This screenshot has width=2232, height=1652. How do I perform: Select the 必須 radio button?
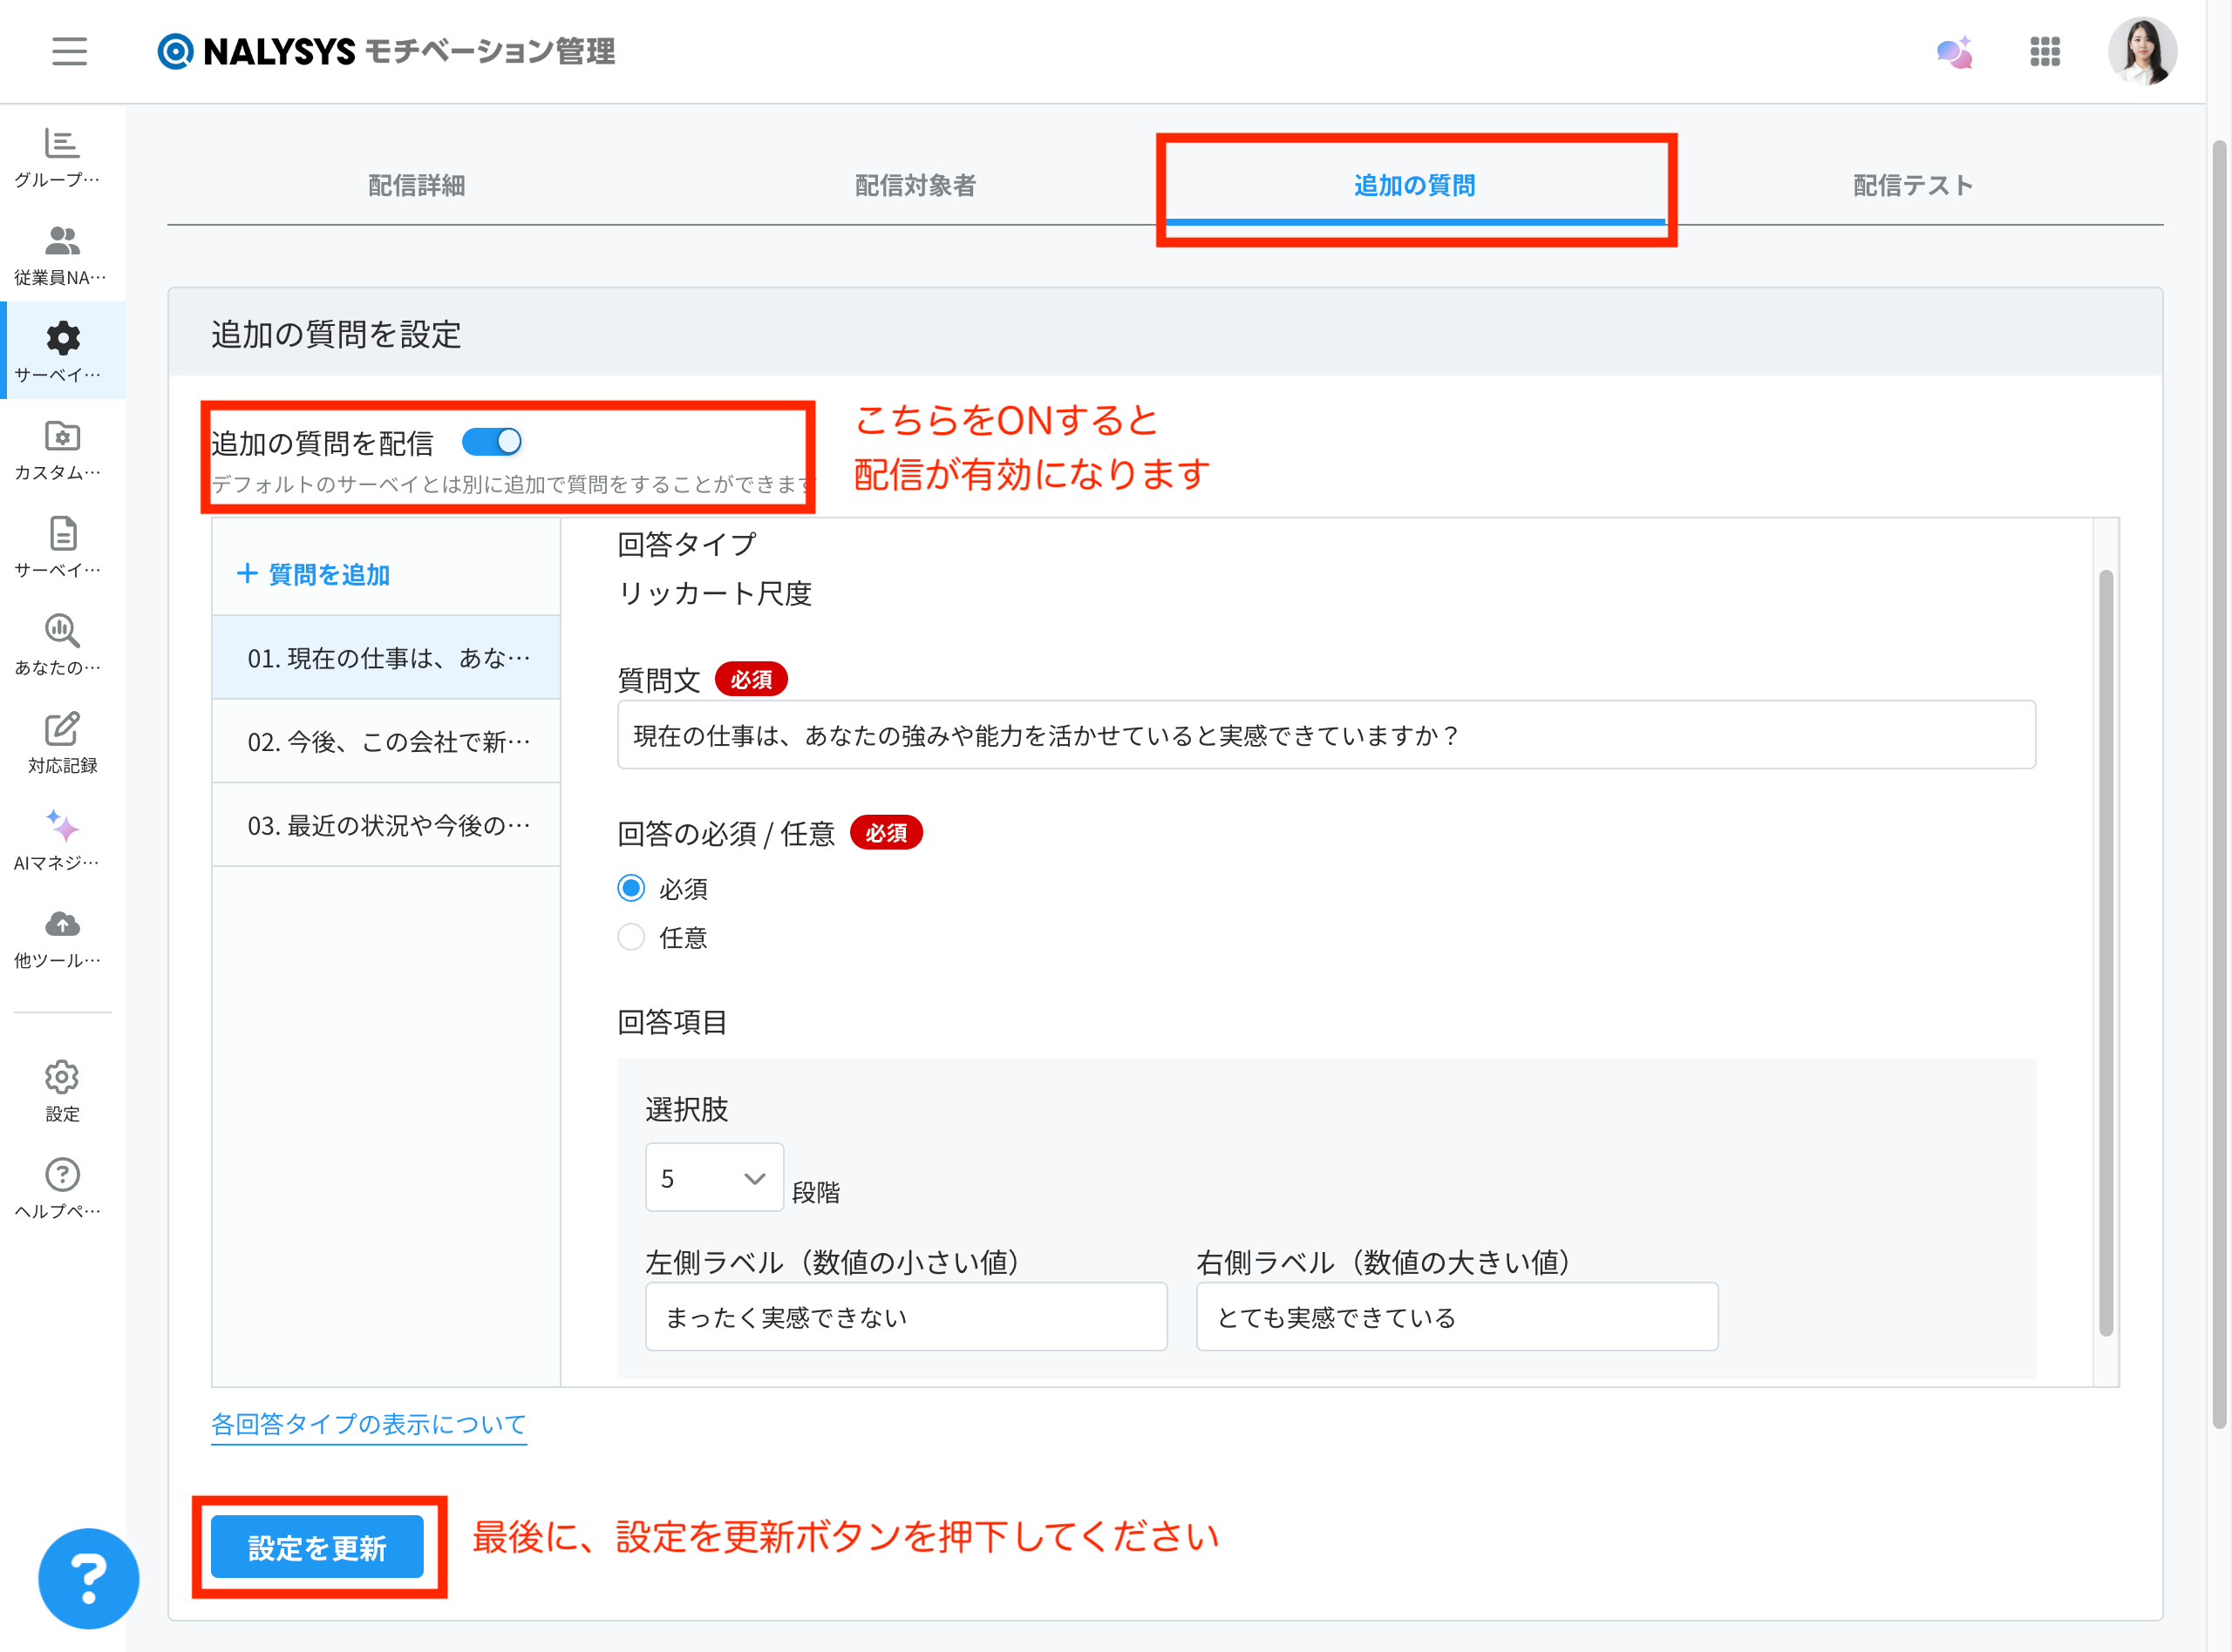pos(630,888)
